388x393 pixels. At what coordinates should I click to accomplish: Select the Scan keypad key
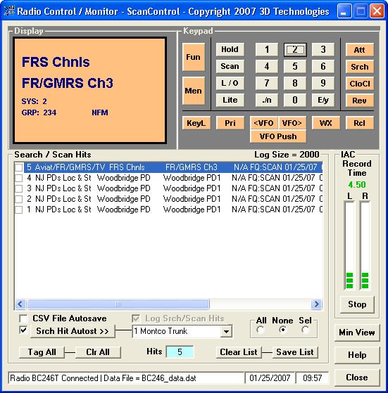[230, 66]
